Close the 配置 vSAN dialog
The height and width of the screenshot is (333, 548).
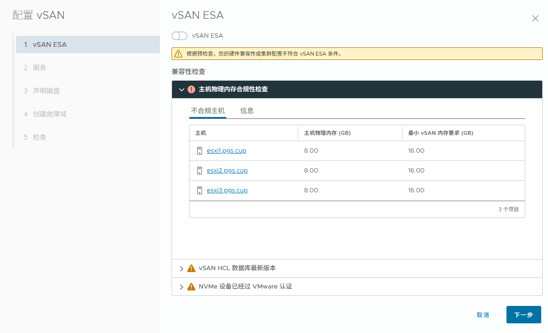coord(535,18)
